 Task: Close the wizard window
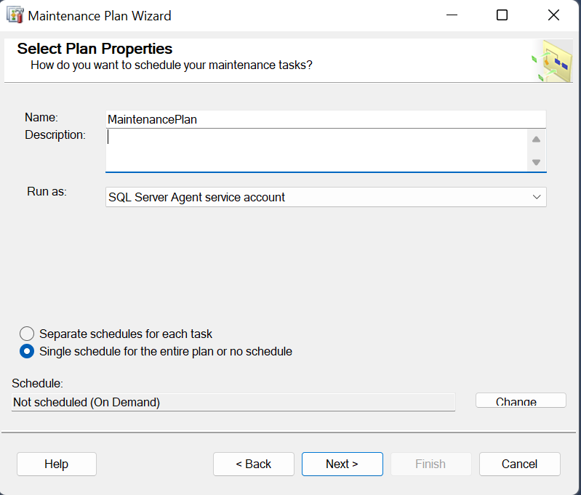click(x=553, y=15)
